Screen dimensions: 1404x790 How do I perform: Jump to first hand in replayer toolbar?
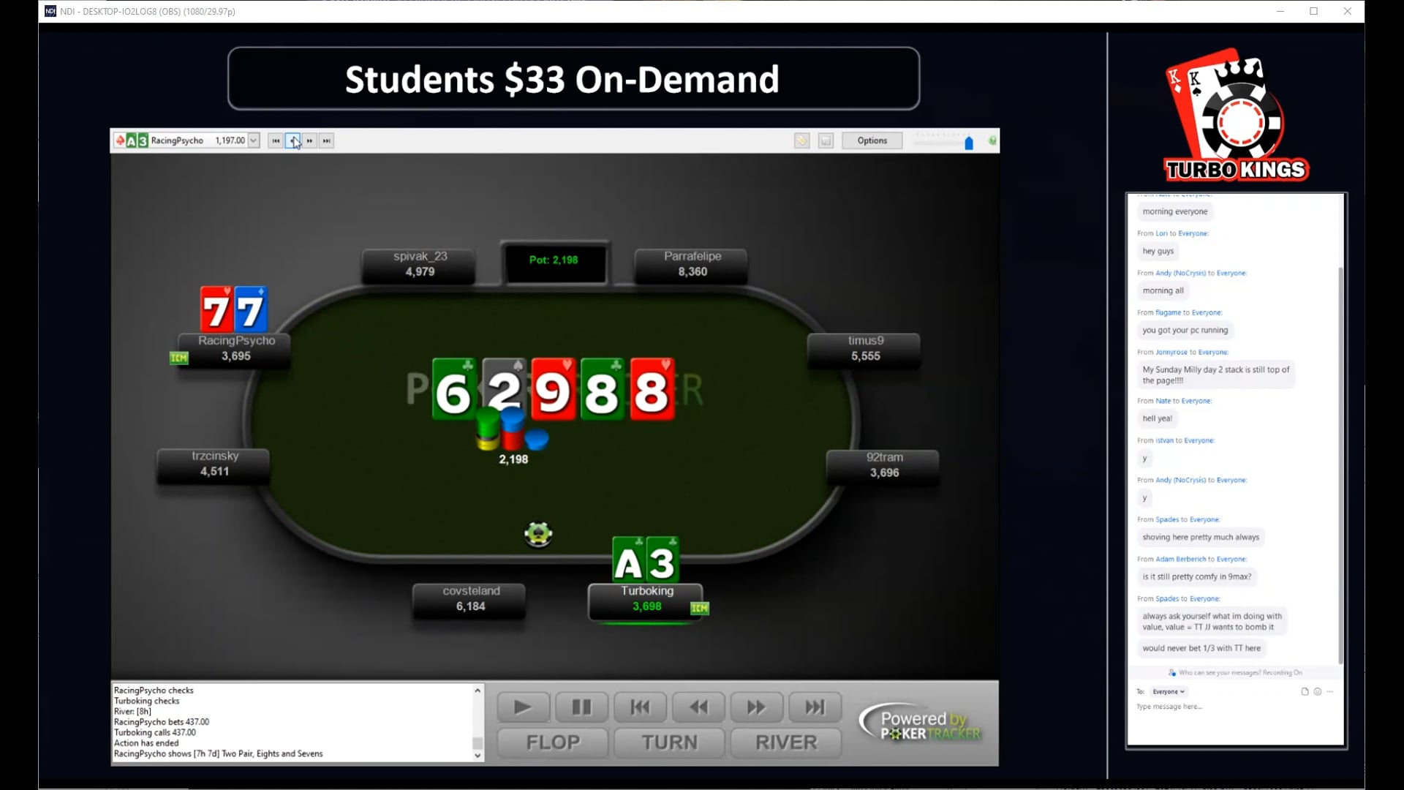(x=276, y=140)
